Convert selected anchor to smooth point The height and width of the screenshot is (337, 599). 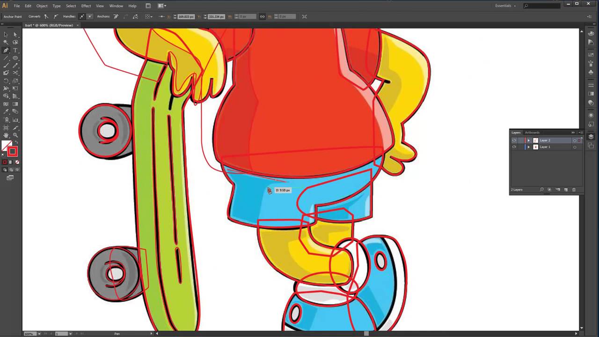click(56, 16)
